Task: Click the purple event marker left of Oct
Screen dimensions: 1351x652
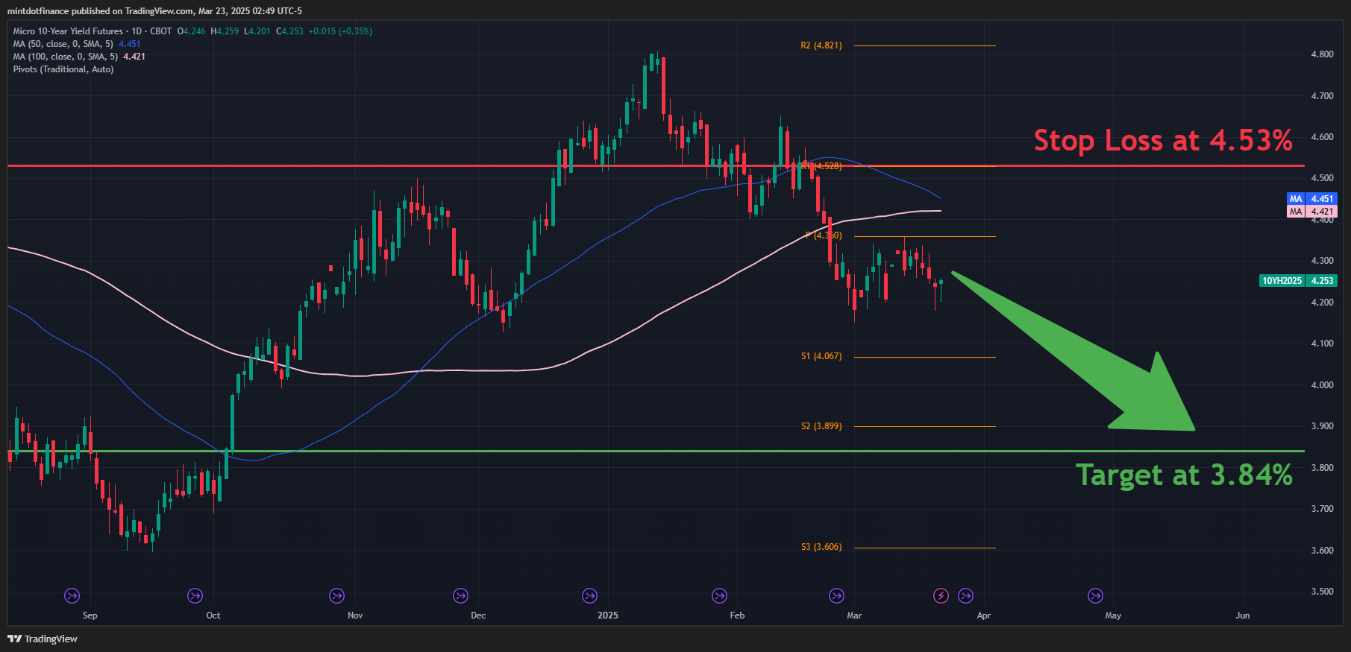Action: pos(195,595)
